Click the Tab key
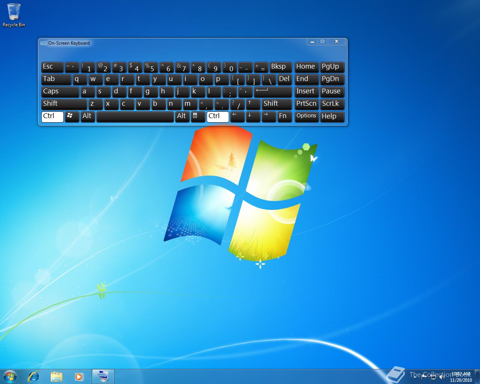Viewport: 480px width, 384px height. [x=56, y=79]
